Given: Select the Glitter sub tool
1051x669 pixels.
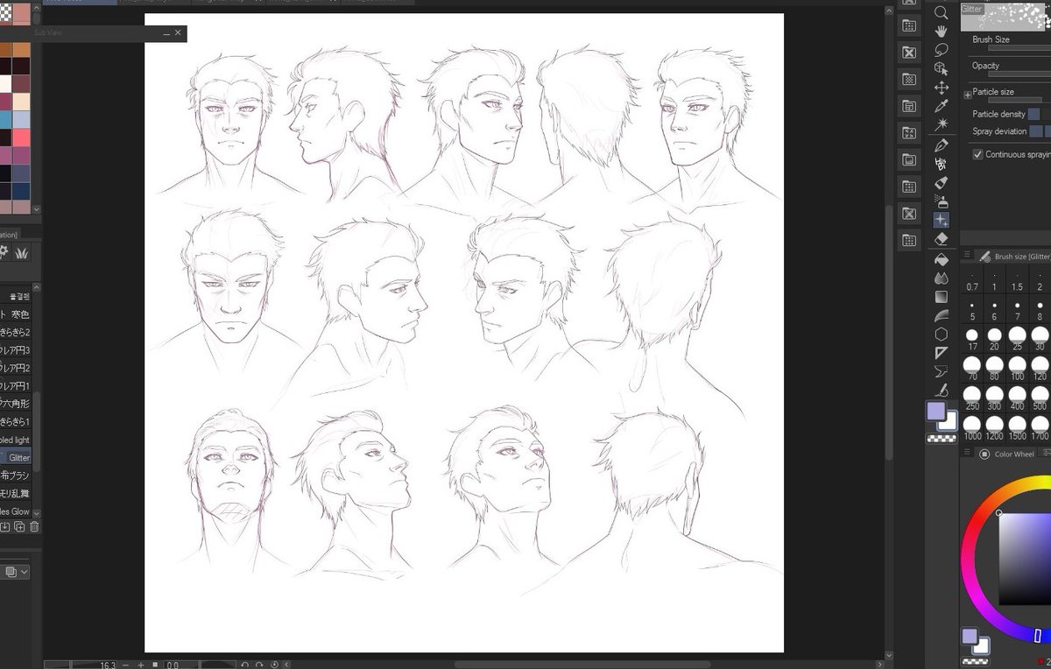Looking at the screenshot, I should pos(16,457).
